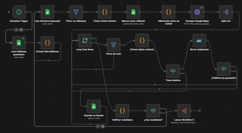Screen dimensions: 242x133
Task: Click the done output of Loop Over Items
Action: [92, 38]
